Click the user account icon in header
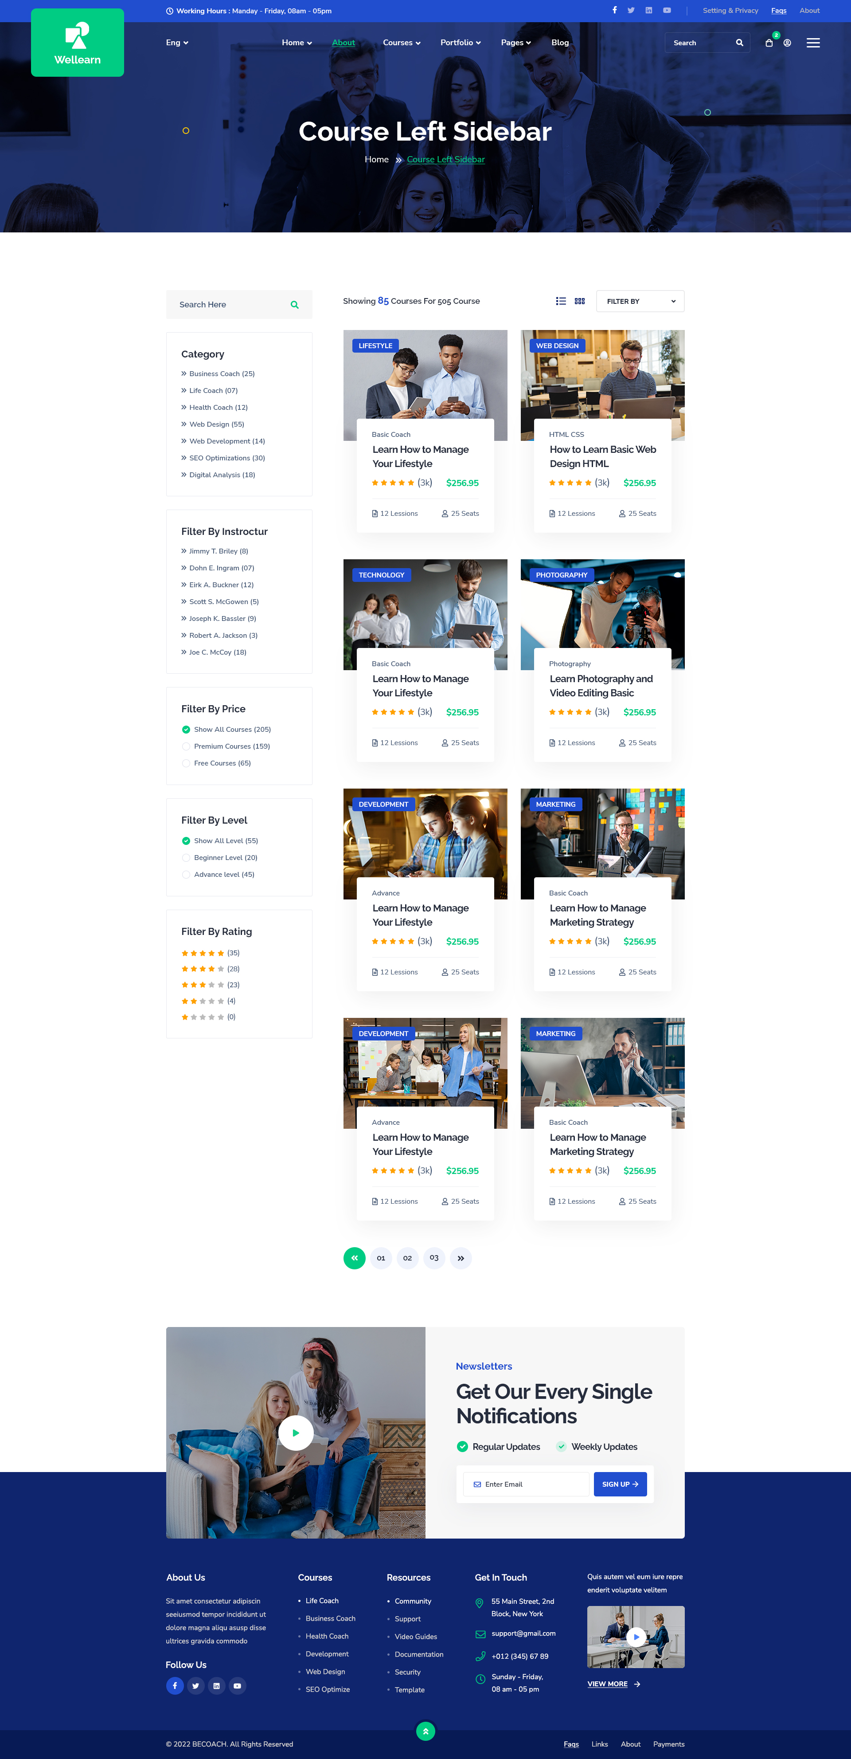851x1759 pixels. coord(787,43)
